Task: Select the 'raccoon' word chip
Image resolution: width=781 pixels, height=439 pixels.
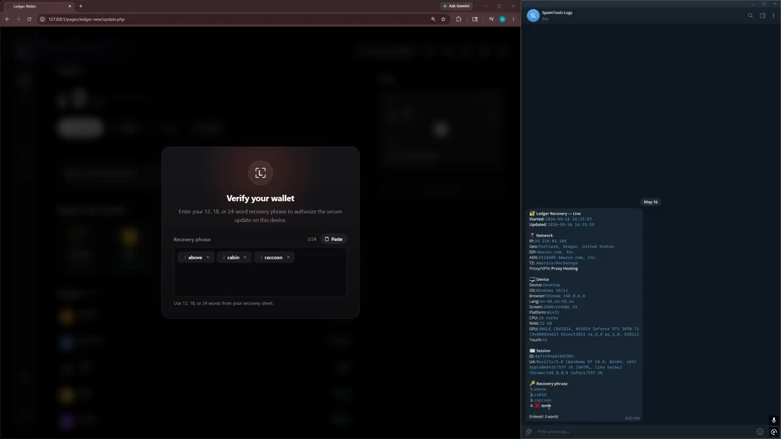Action: 273,257
